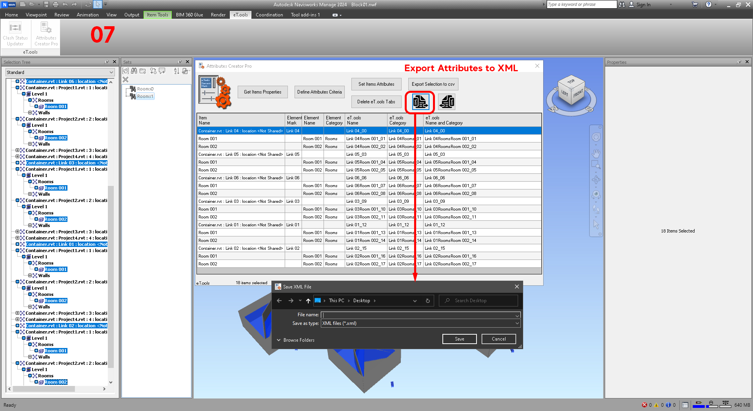Click the Set Items Attributes button
The image size is (753, 411).
click(x=376, y=84)
